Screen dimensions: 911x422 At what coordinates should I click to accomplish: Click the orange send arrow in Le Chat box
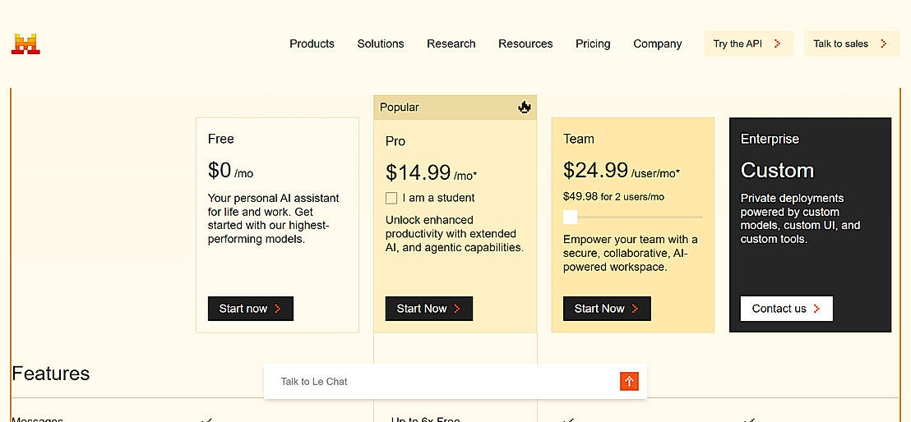(629, 382)
